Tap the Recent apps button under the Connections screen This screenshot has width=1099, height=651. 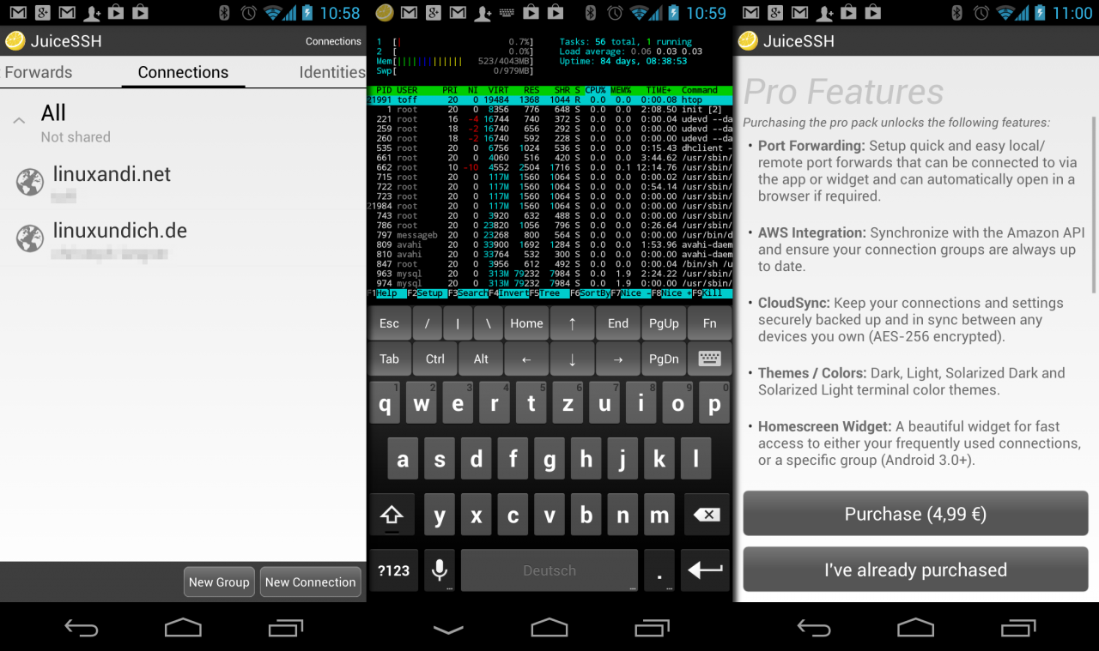[285, 629]
